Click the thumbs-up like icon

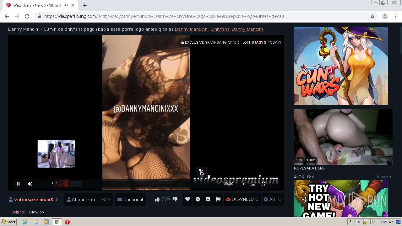click(x=157, y=199)
